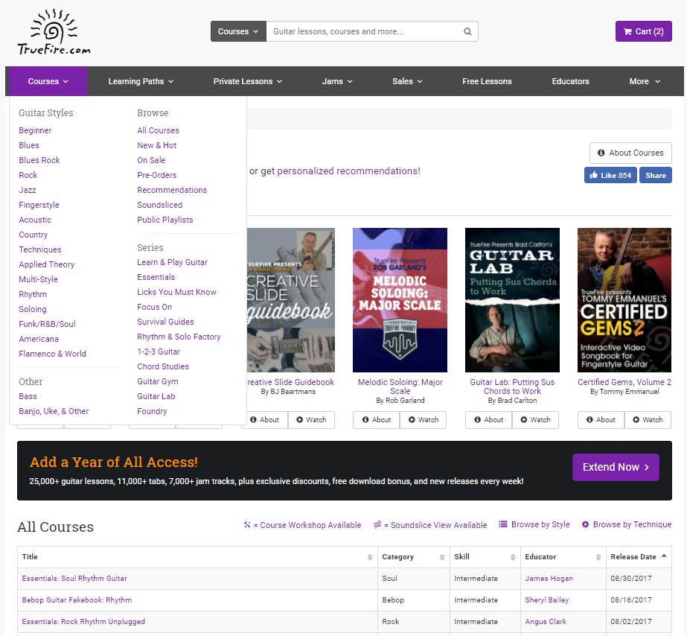Open Bebop Guitar Fakebook: Rhythm course
Viewport: 687px width, 636px height.
[77, 600]
